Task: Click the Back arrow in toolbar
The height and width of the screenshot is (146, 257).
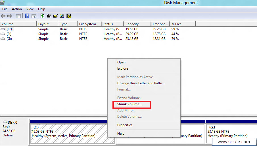Action: tap(3, 16)
